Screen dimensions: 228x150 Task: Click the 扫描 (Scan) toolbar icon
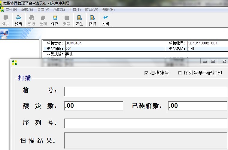point(92,20)
